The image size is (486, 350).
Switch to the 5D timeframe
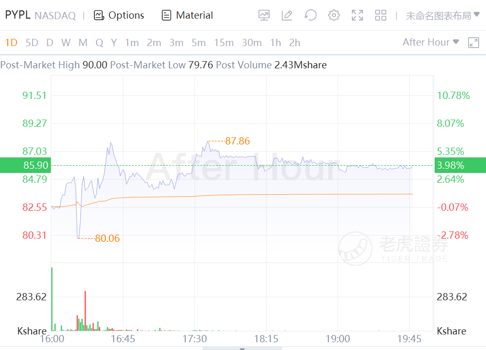pyautogui.click(x=32, y=42)
